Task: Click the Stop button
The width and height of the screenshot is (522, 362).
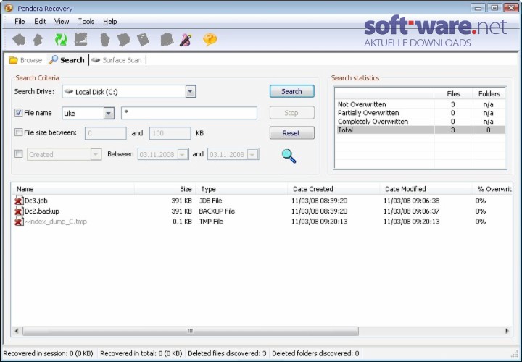Action: [x=291, y=113]
